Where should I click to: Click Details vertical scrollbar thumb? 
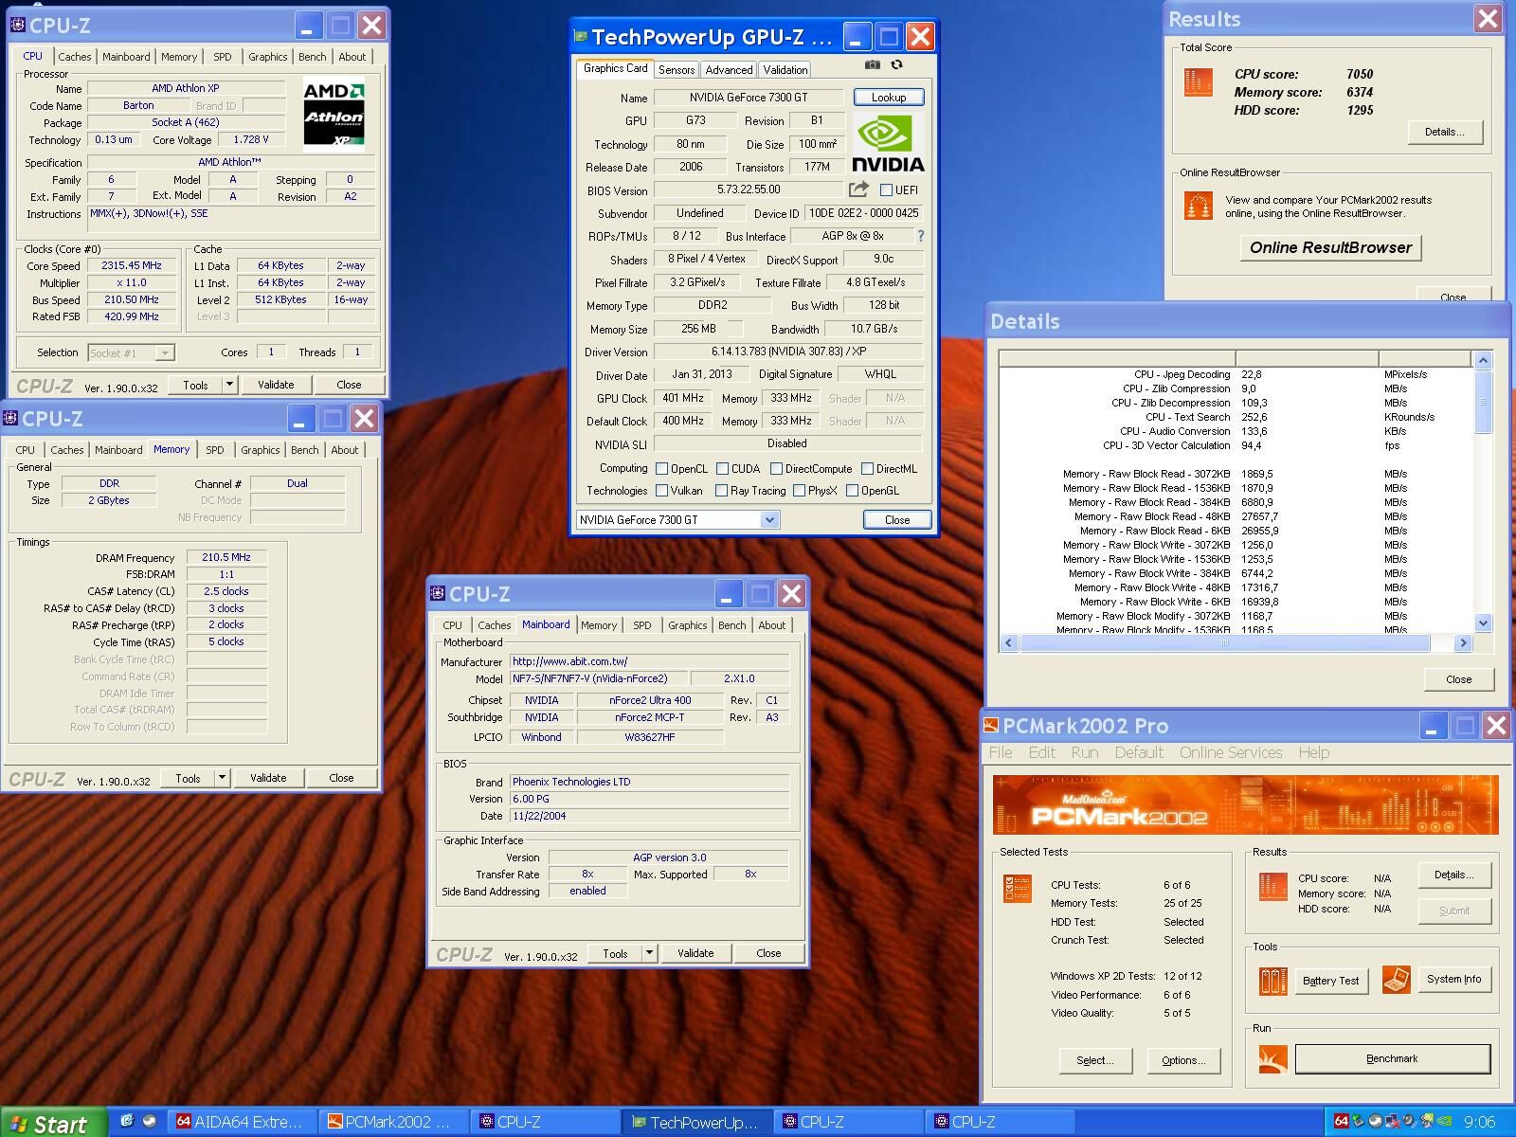click(1484, 402)
